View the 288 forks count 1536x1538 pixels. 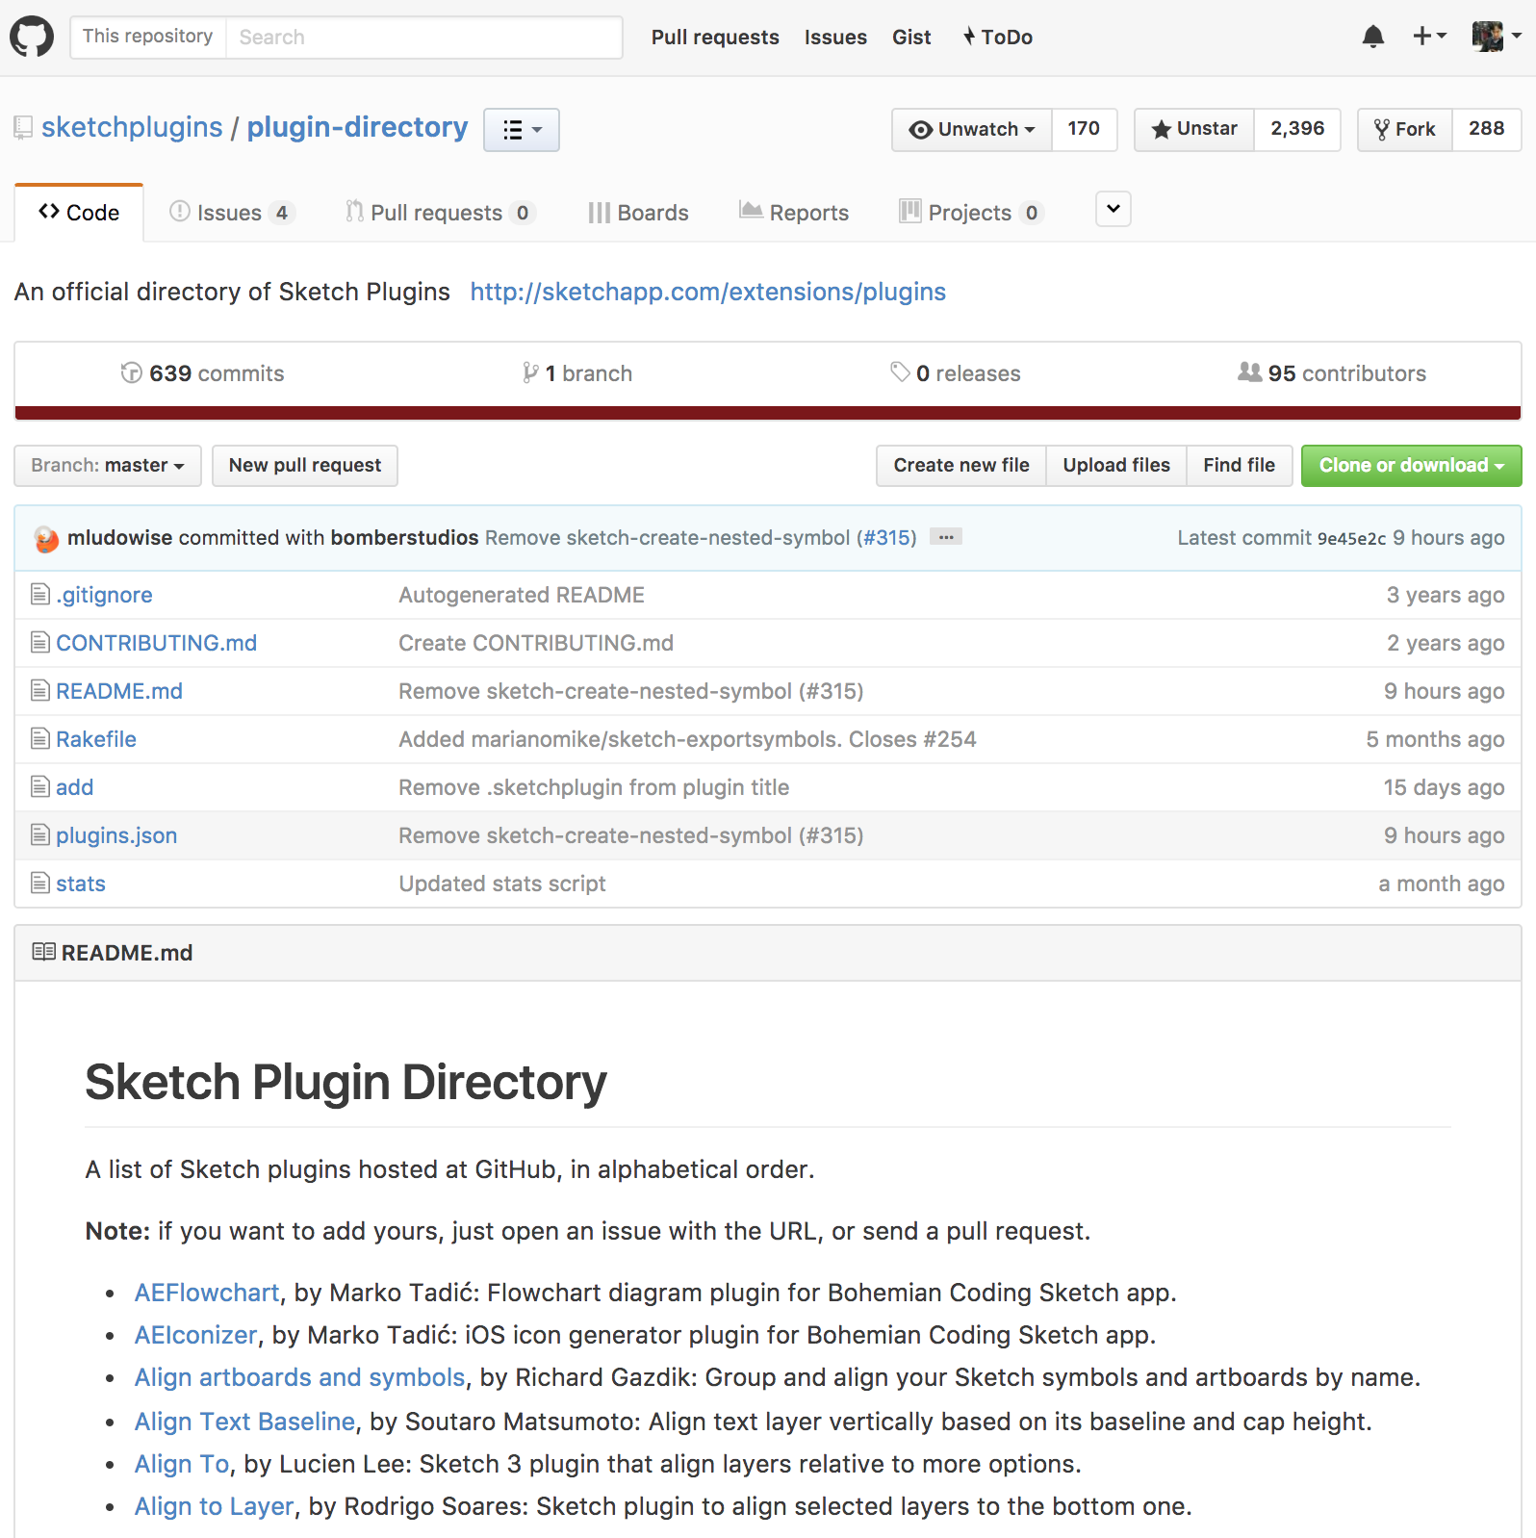click(1486, 129)
